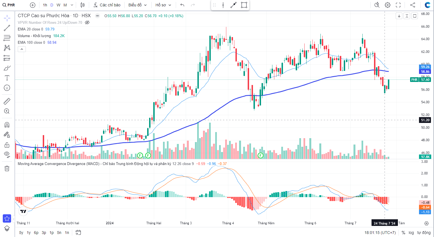Click the EMA 20 close indicator legend
The height and width of the screenshot is (237, 434).
pyautogui.click(x=30, y=29)
